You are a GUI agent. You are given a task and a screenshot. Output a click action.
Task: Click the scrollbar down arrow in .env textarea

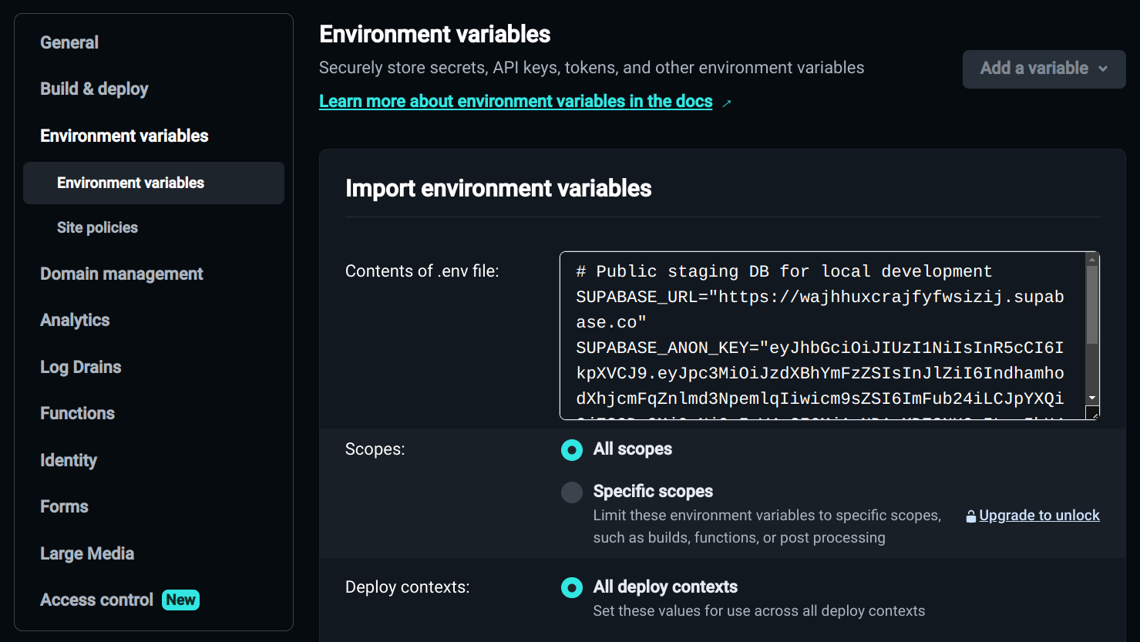tap(1092, 398)
